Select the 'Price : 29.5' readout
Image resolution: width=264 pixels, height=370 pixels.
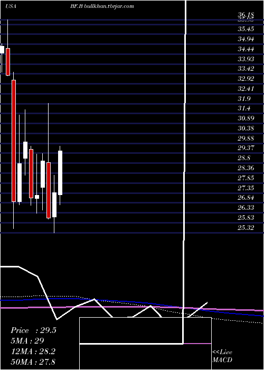point(33,330)
